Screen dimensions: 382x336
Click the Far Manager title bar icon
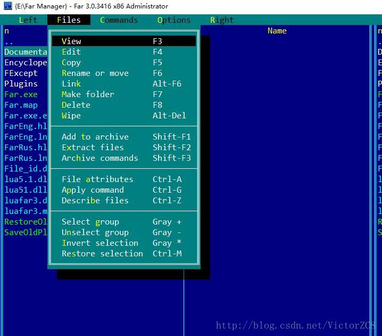pos(8,6)
